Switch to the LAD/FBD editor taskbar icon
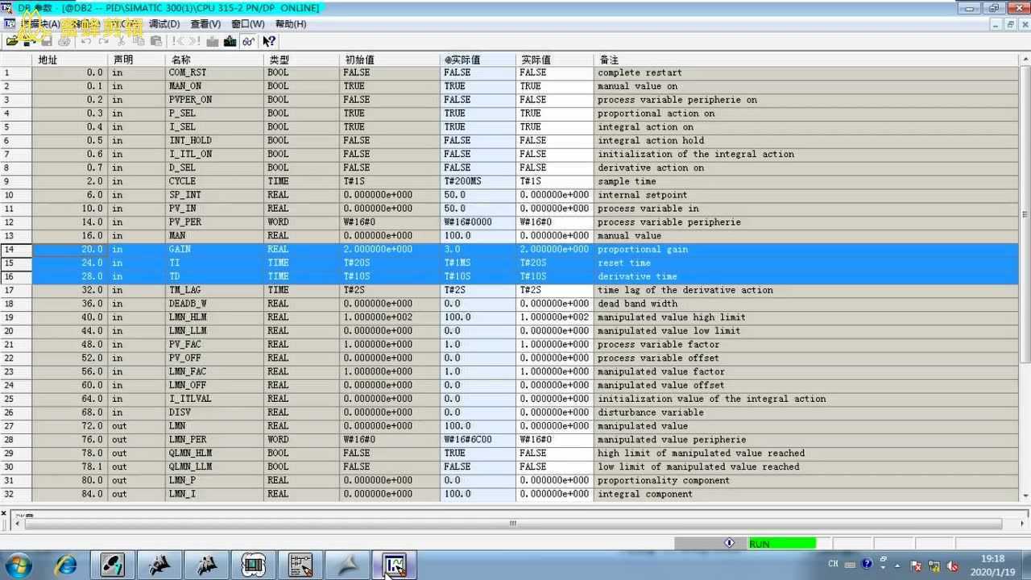 (300, 565)
